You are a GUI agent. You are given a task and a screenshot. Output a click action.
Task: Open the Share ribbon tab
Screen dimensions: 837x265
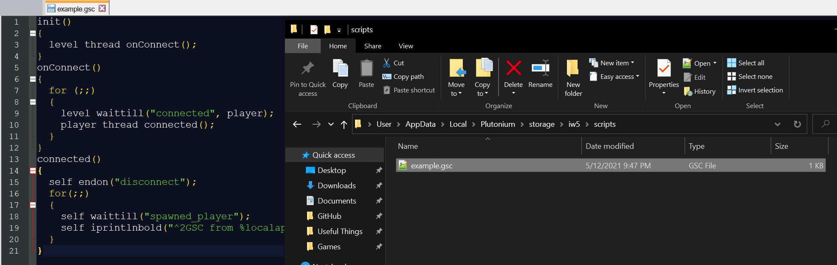pyautogui.click(x=372, y=46)
